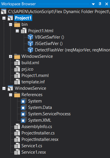Image resolution: width=110 pixels, height=158 pixels.
Task: Expand the WindowsService folder under Project1
Action: (x=10, y=57)
